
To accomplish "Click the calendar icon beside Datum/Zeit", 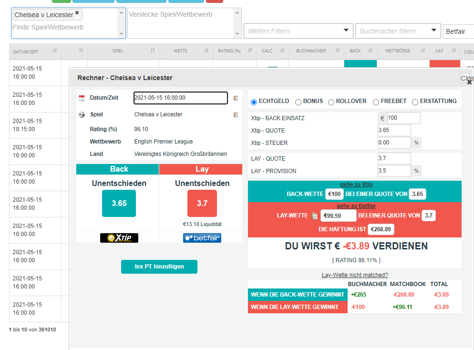I will (82, 98).
